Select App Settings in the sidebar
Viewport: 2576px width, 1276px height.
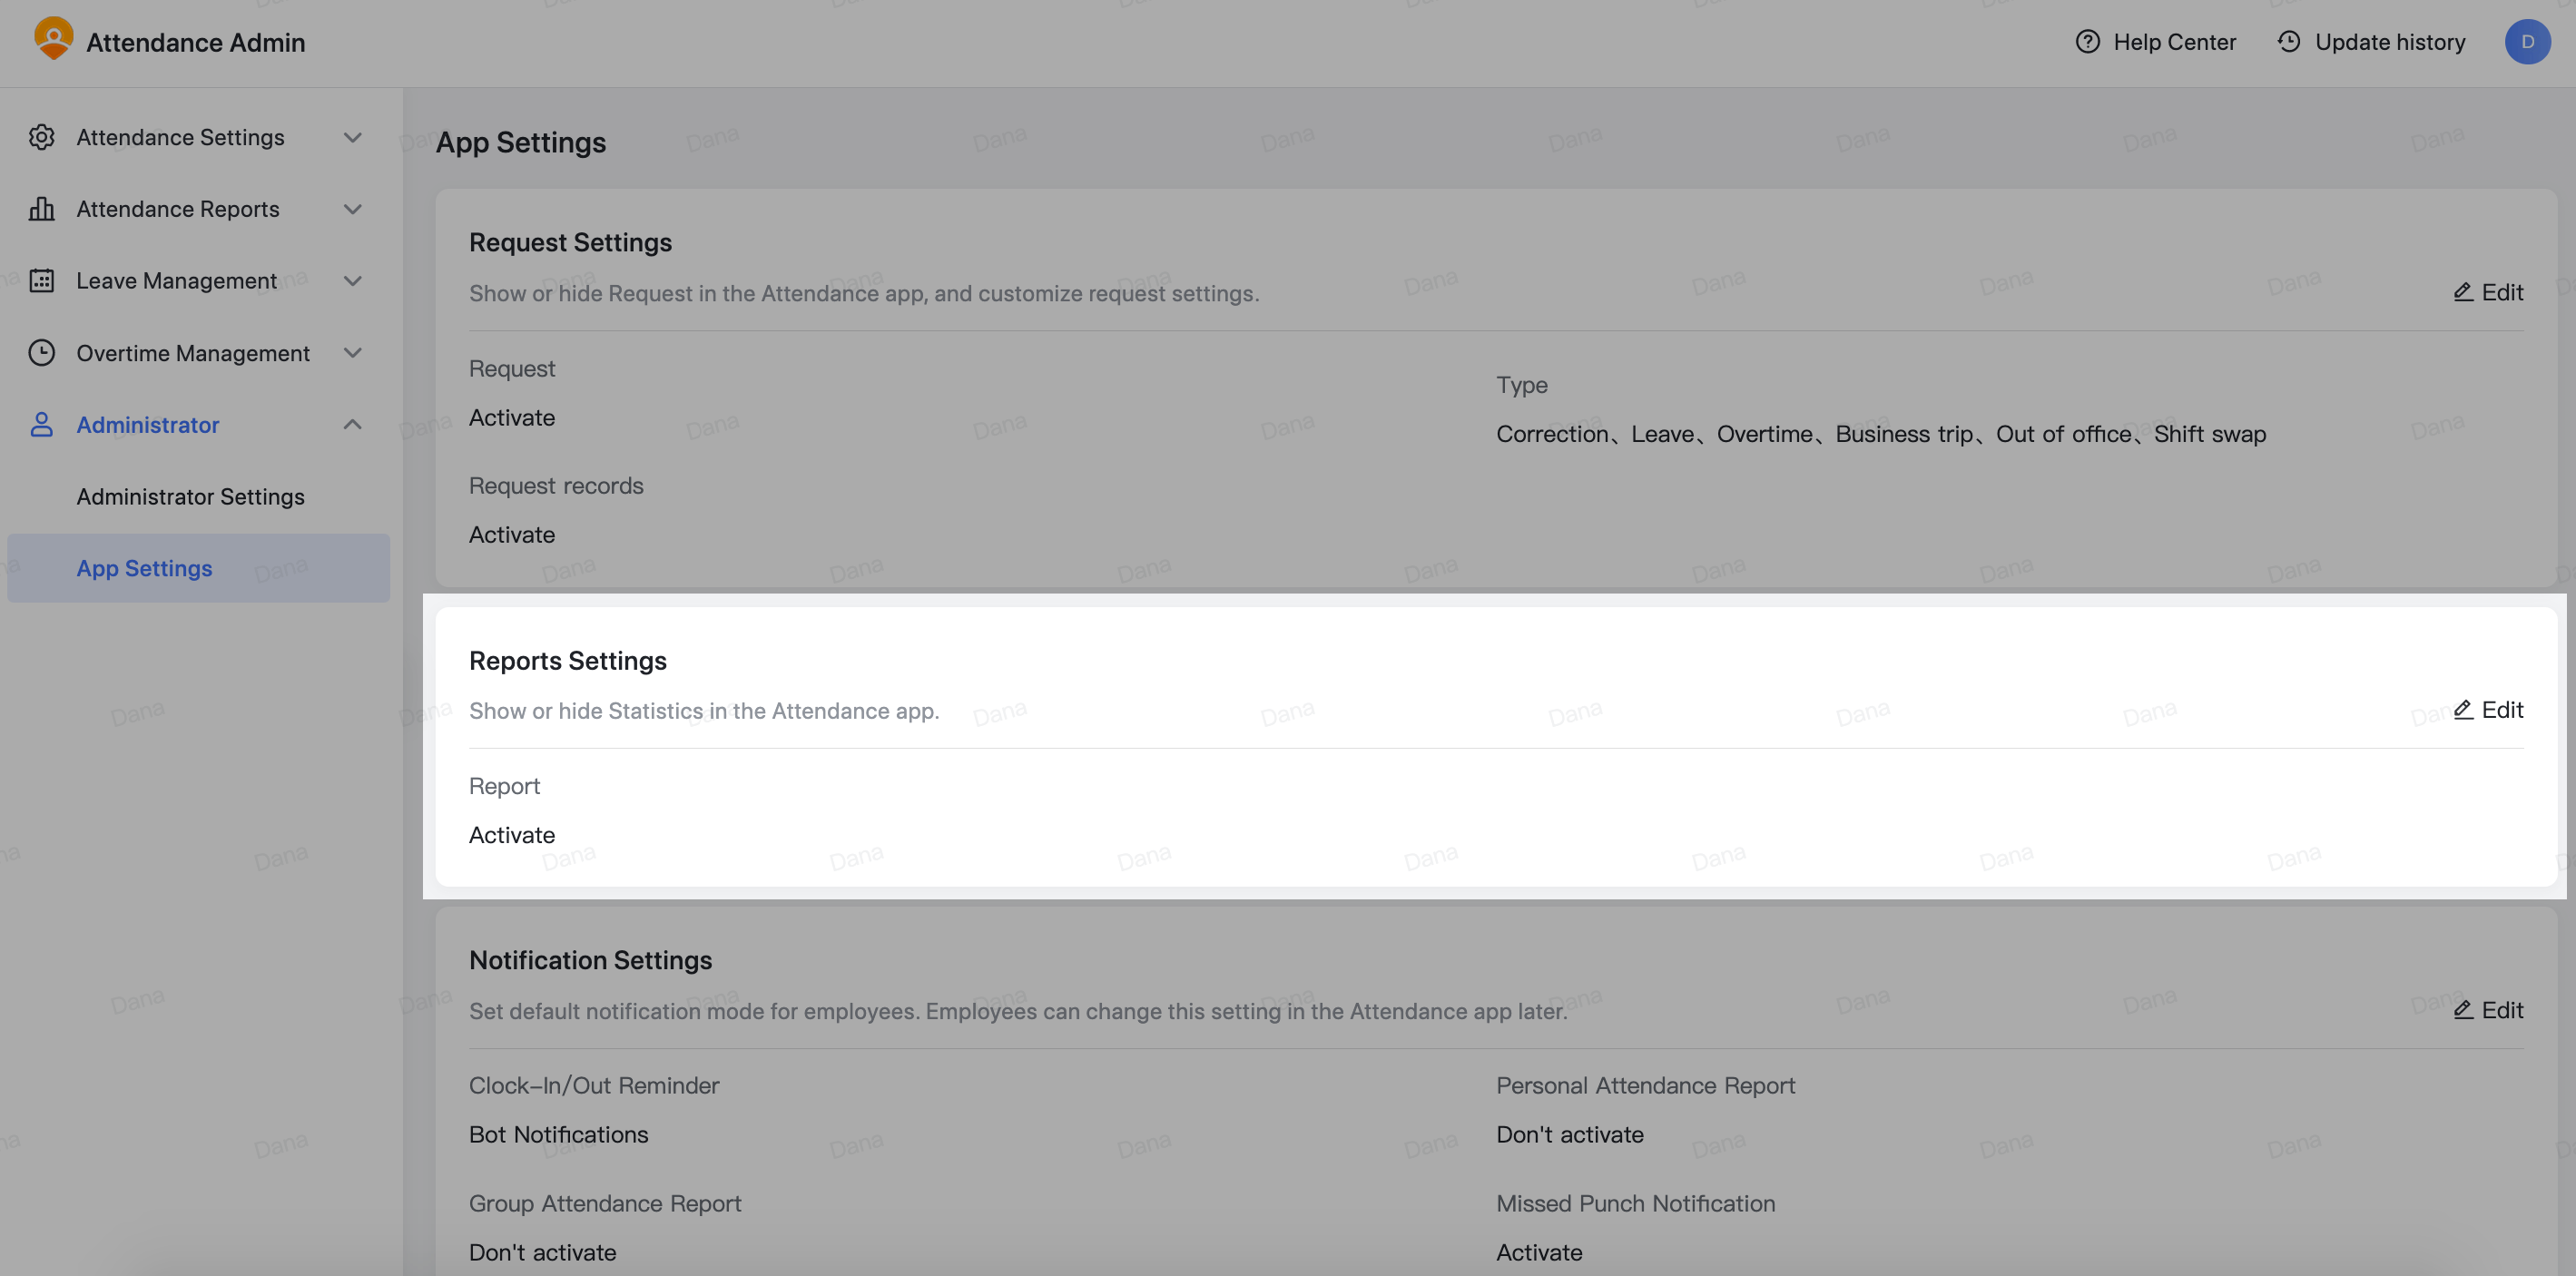198,568
